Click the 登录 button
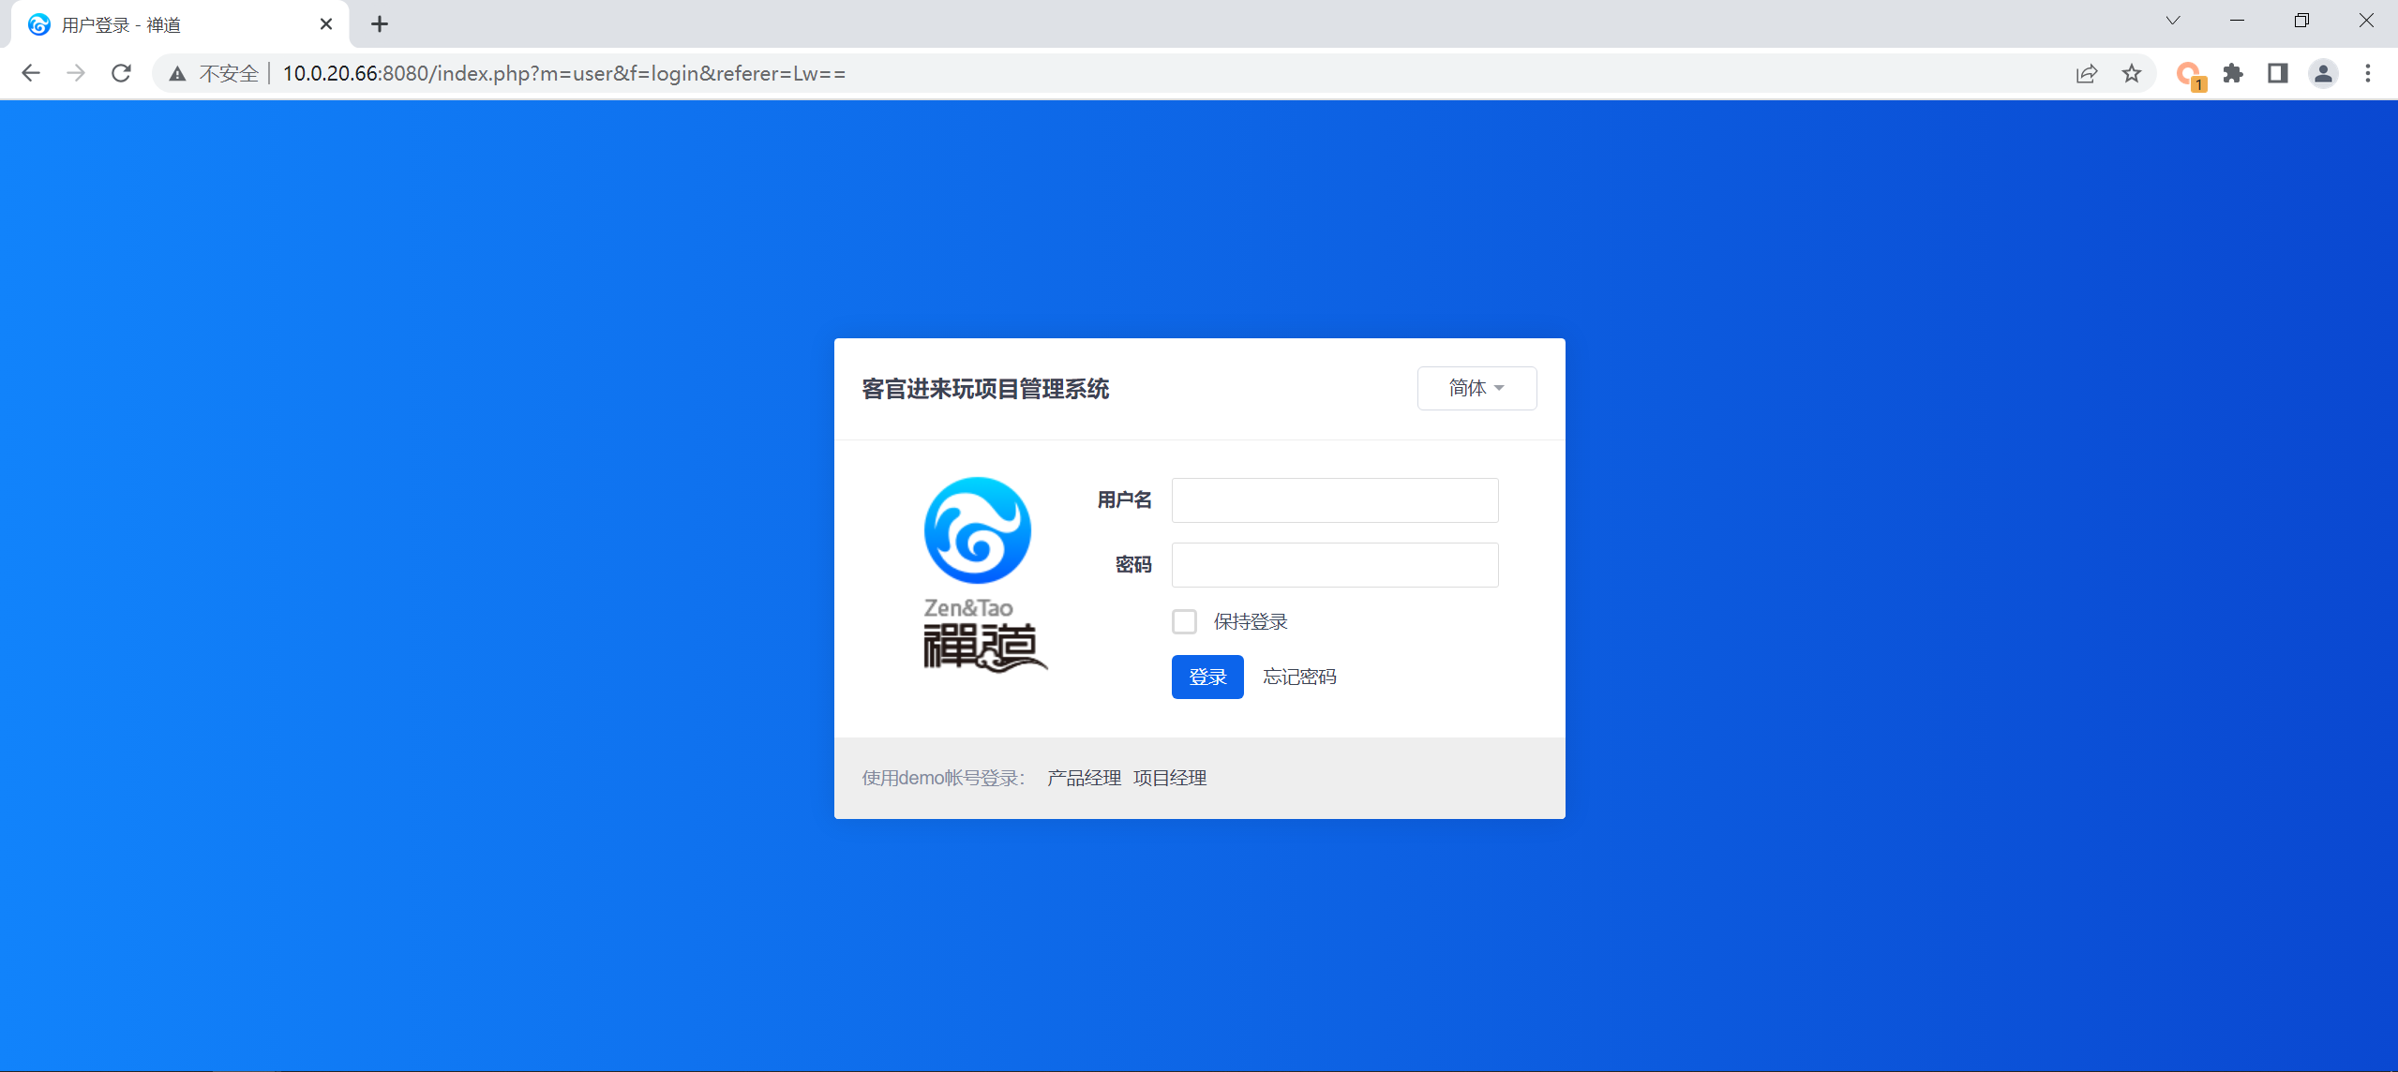Image resolution: width=2398 pixels, height=1072 pixels. (x=1207, y=677)
